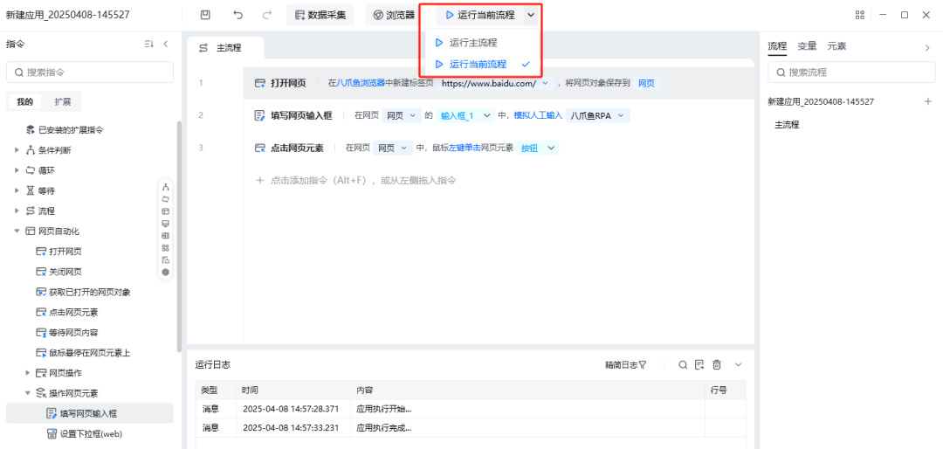Collapse the 操作网页元素 tree node

point(28,393)
